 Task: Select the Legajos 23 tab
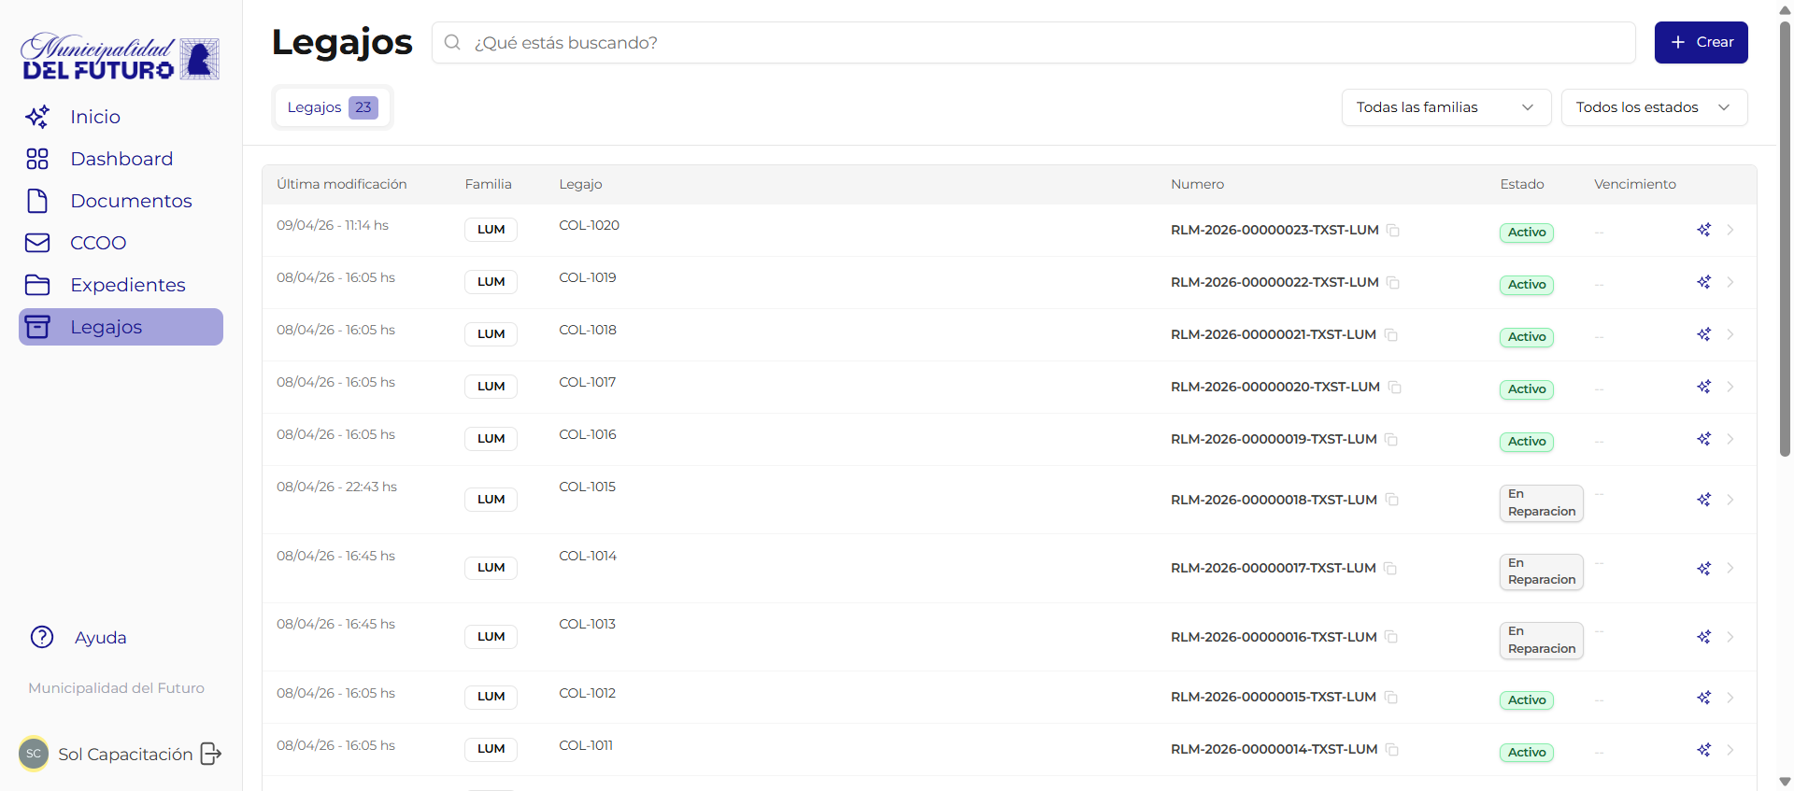pyautogui.click(x=332, y=107)
